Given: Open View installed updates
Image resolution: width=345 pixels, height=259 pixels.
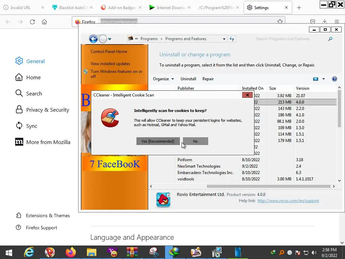Looking at the screenshot, I should pos(110,64).
